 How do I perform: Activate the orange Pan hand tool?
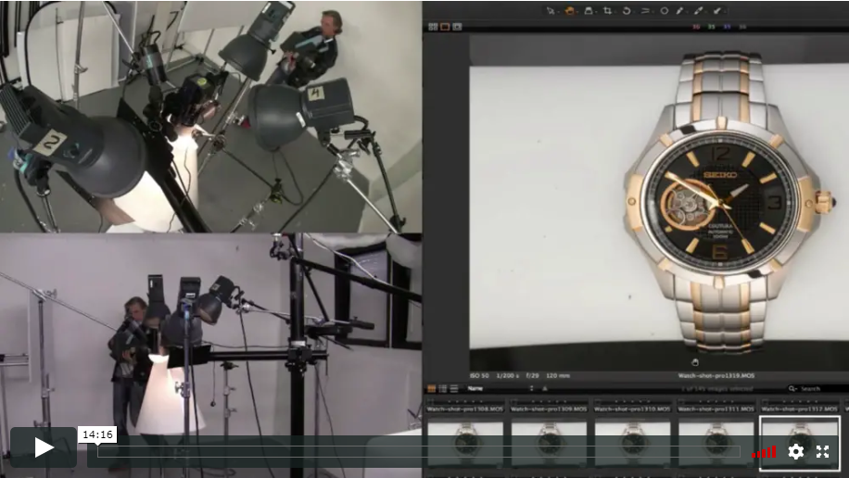click(570, 11)
